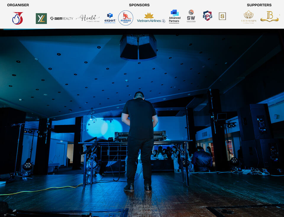Open the Vietcharm supporter logo
284x217 pixels.
[x=249, y=17]
